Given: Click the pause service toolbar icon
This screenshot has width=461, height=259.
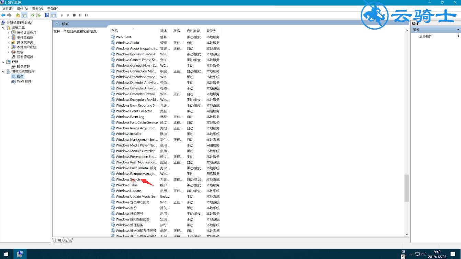Looking at the screenshot, I should click(x=80, y=15).
